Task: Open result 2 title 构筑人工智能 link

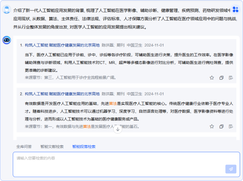Action: pyautogui.click(x=62, y=94)
